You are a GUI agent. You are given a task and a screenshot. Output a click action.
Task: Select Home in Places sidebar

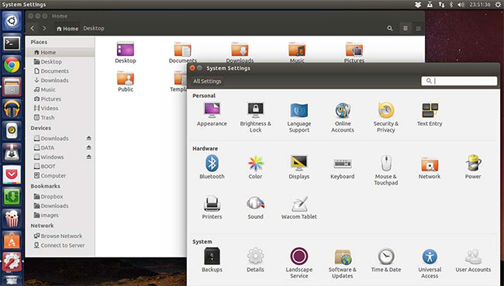coord(60,52)
